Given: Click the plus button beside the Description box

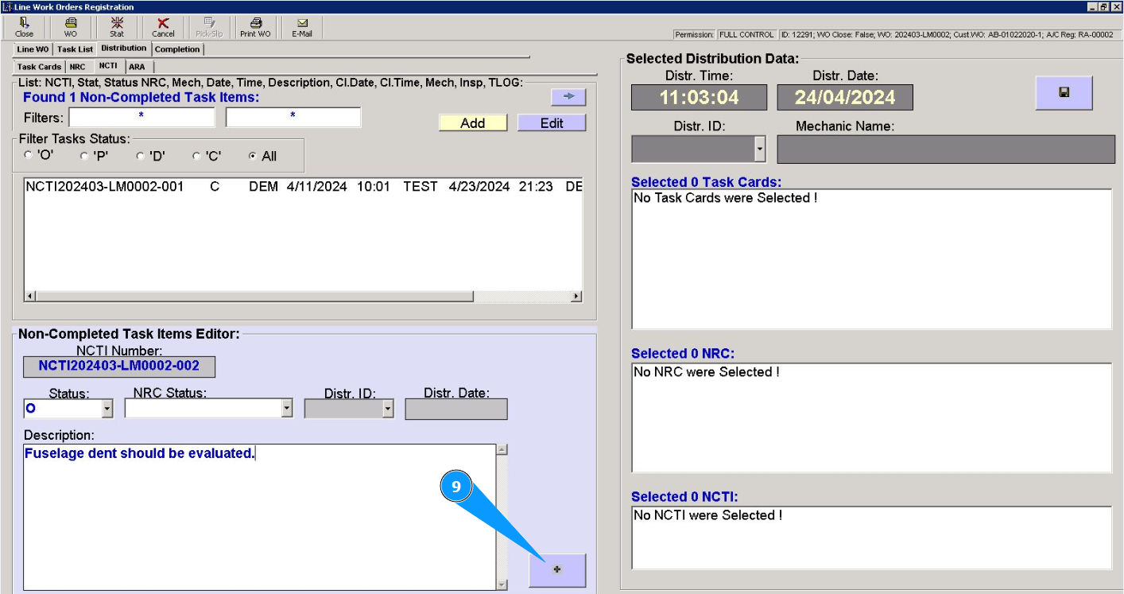Looking at the screenshot, I should tap(557, 569).
